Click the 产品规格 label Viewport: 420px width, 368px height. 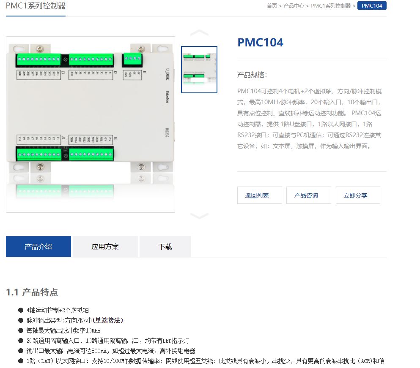pos(252,75)
